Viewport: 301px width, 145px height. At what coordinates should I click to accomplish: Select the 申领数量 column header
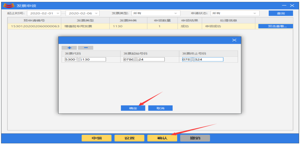click(162, 20)
